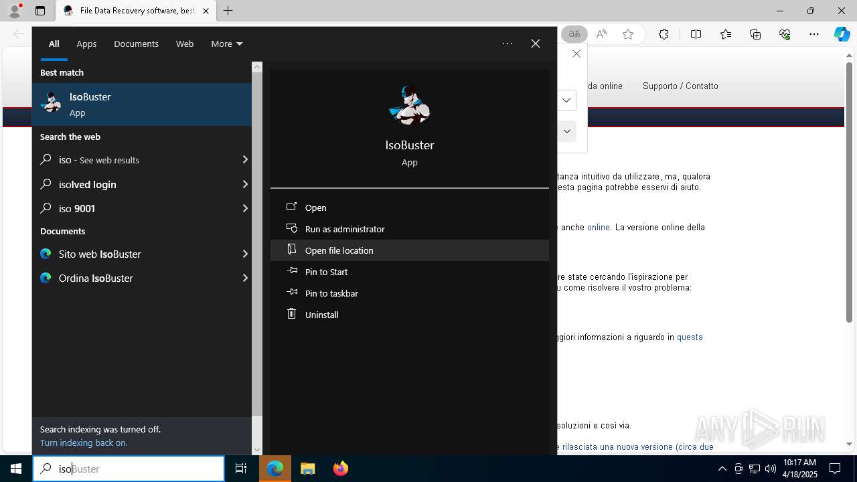
Task: Open Copilot sidebar in Edge
Action: [842, 34]
